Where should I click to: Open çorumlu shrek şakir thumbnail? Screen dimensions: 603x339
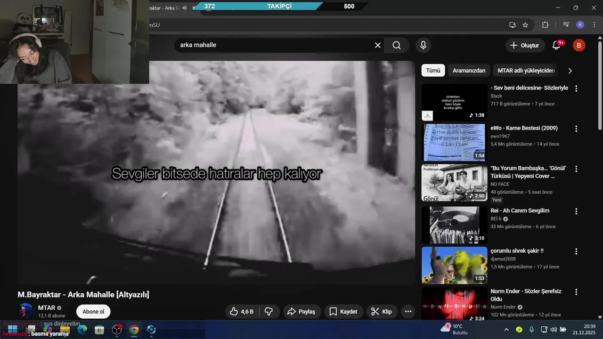pos(454,266)
